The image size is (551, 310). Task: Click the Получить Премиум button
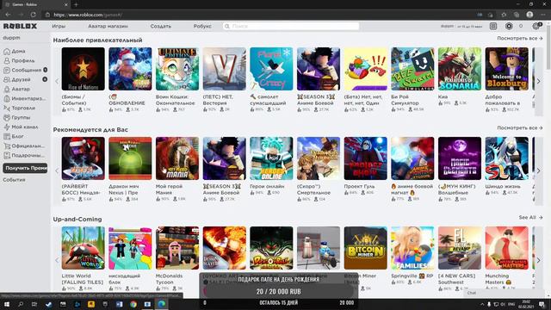[25, 168]
